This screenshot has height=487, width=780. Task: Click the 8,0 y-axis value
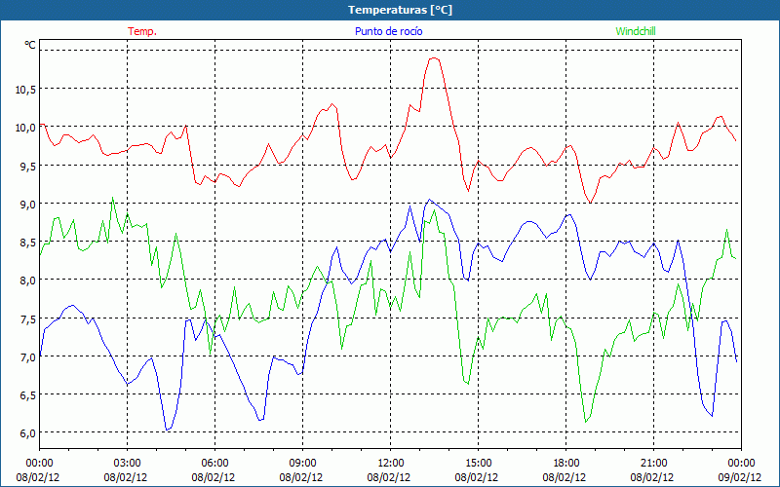coord(28,281)
